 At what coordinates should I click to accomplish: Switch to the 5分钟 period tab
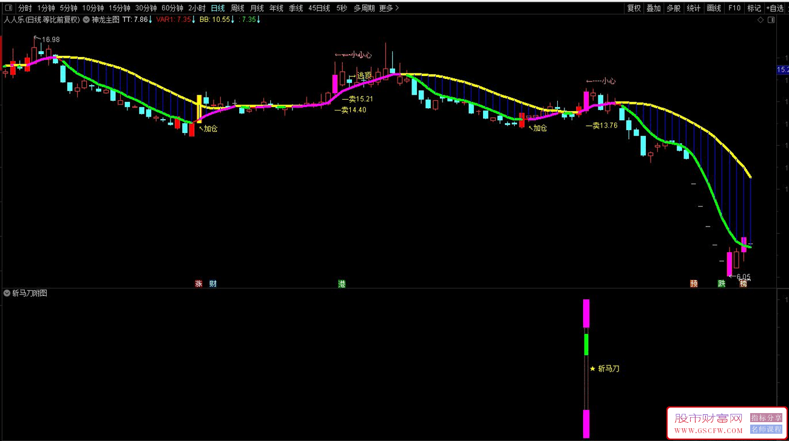[69, 8]
